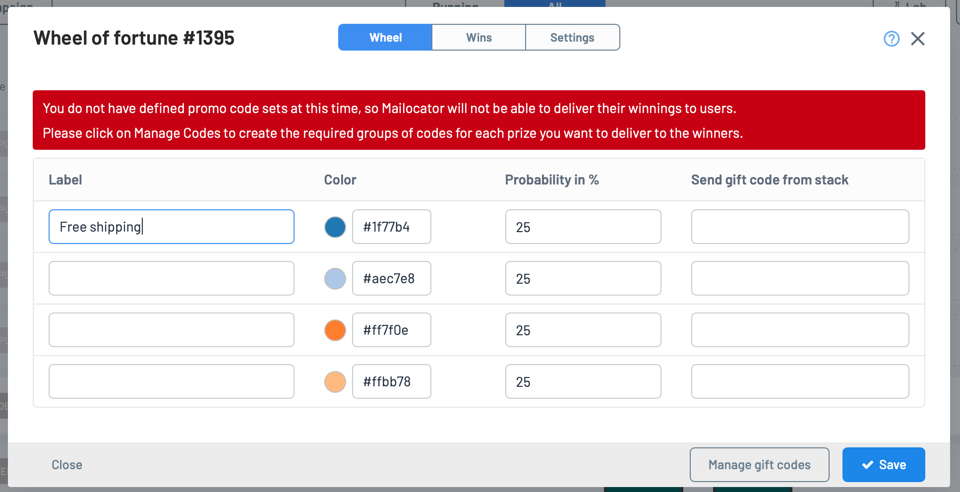Focus the #ffbb78 hex color field
Image resolution: width=960 pixels, height=492 pixels.
coord(392,381)
